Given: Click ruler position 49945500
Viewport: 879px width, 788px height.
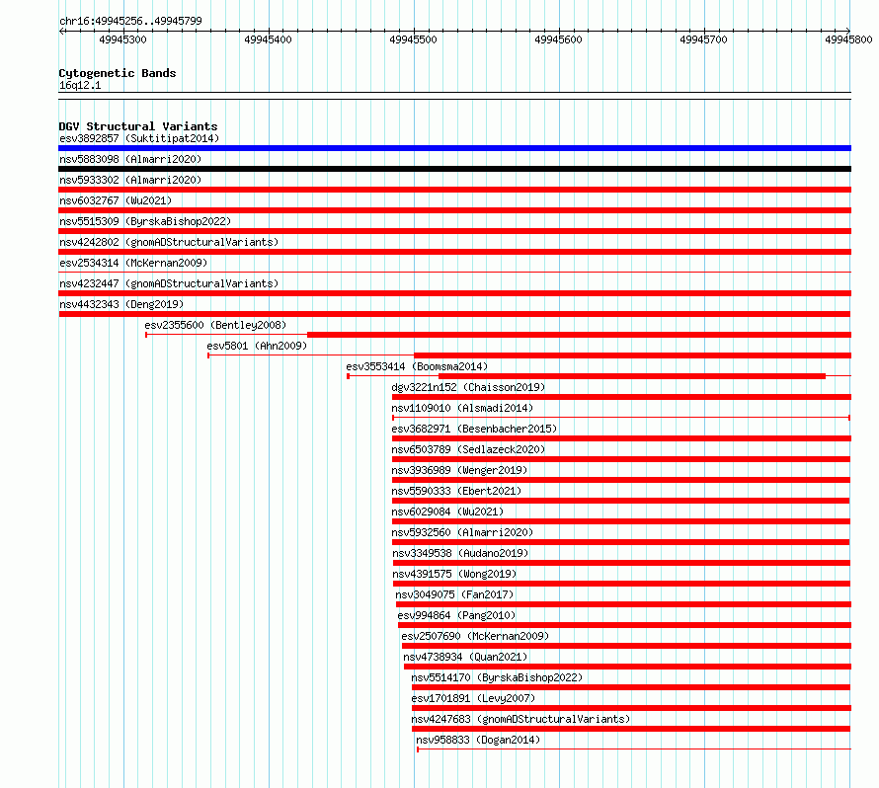Looking at the screenshot, I should (x=413, y=39).
